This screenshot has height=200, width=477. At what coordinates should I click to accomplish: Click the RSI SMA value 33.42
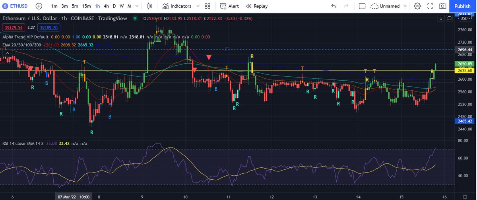(x=64, y=143)
